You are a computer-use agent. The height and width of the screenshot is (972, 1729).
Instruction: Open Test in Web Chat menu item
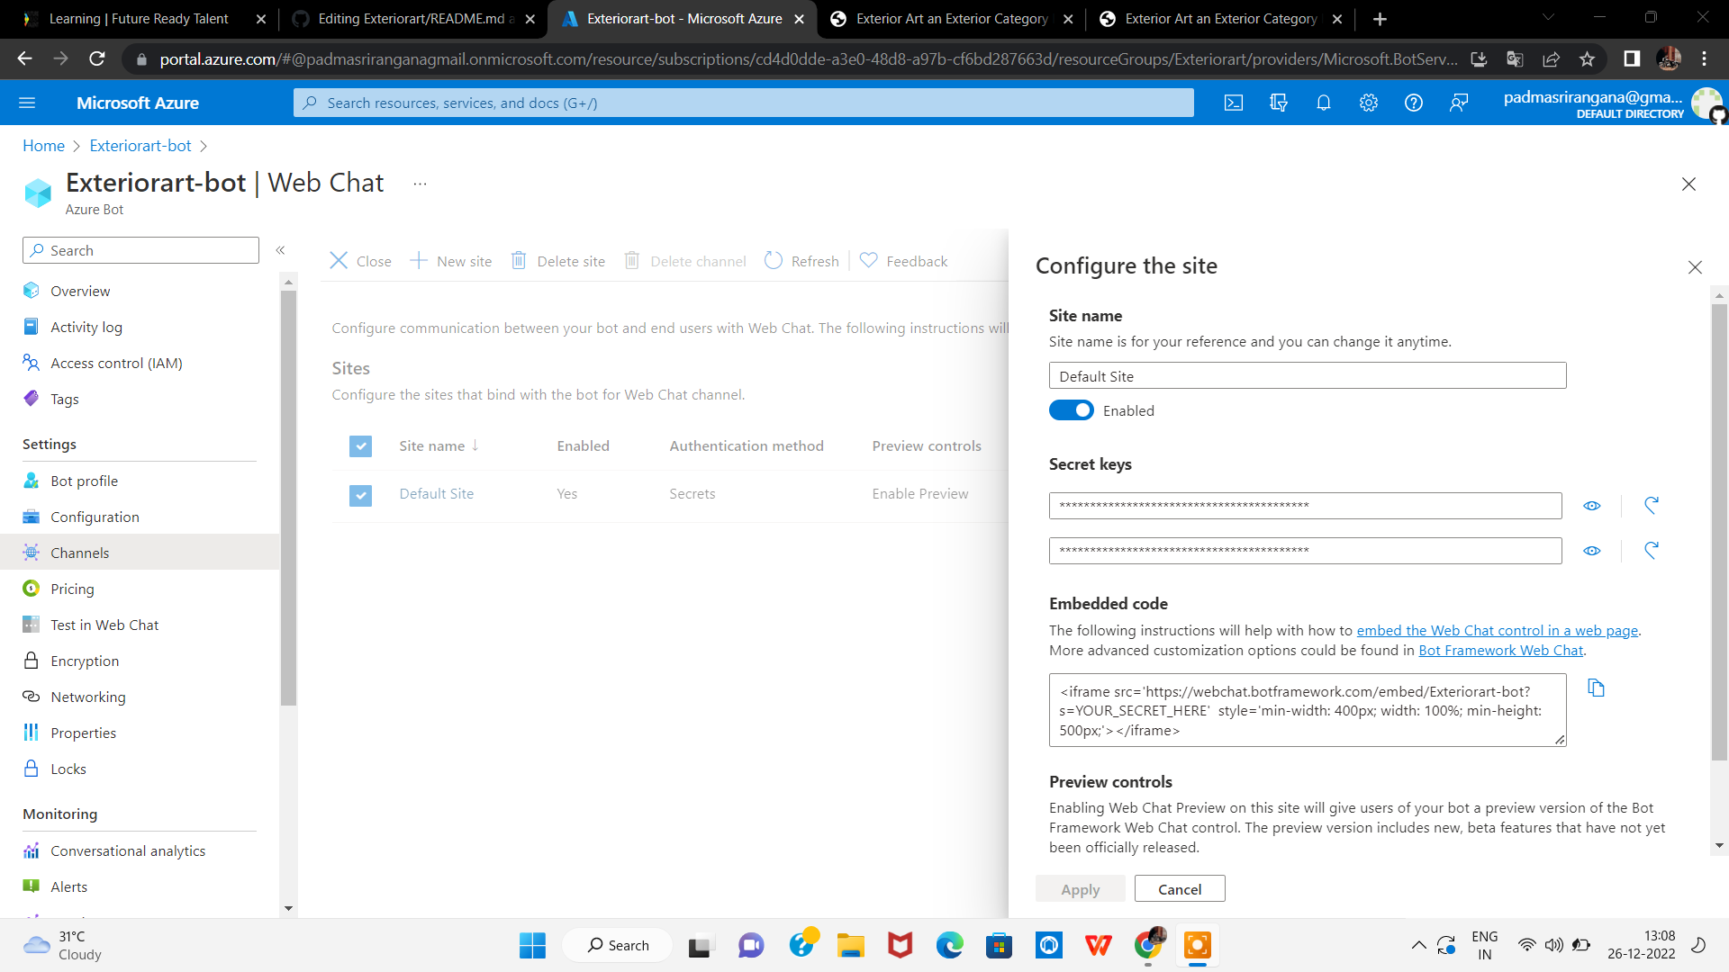(104, 625)
